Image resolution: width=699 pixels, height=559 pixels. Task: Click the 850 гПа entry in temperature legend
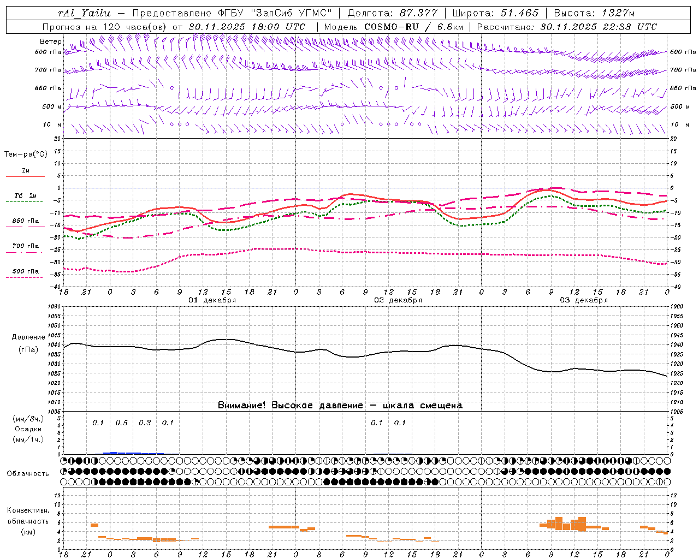click(x=26, y=221)
